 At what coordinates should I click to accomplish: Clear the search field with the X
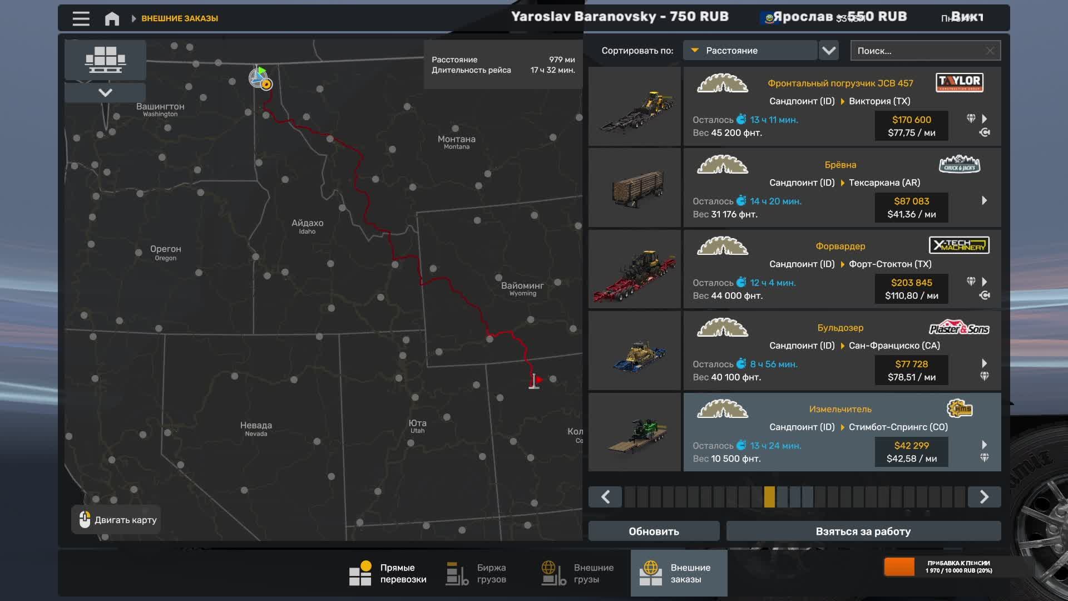pyautogui.click(x=990, y=51)
